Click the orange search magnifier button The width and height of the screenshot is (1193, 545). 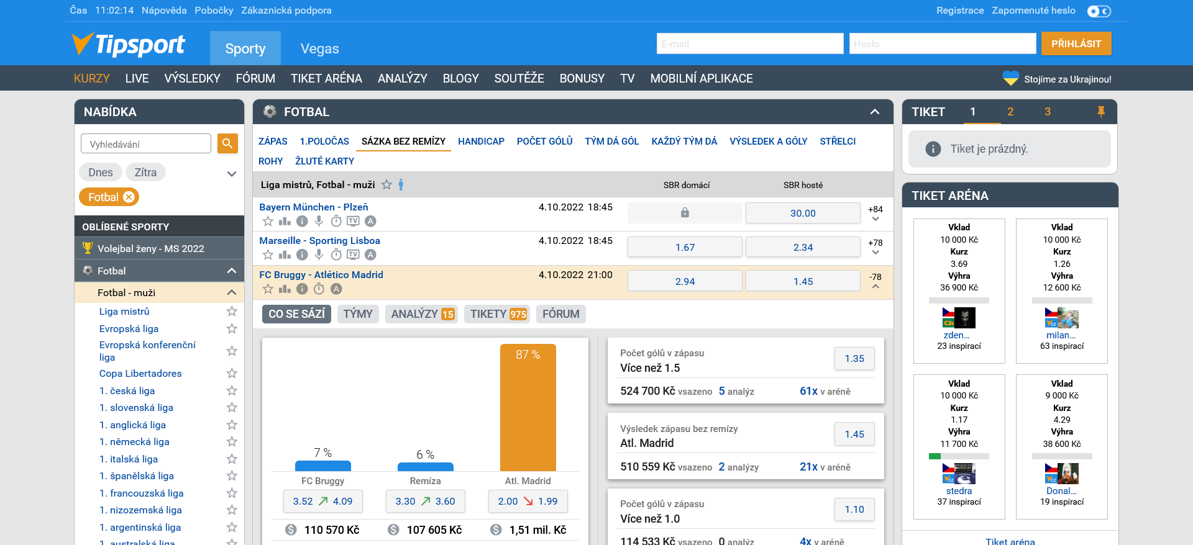click(227, 143)
